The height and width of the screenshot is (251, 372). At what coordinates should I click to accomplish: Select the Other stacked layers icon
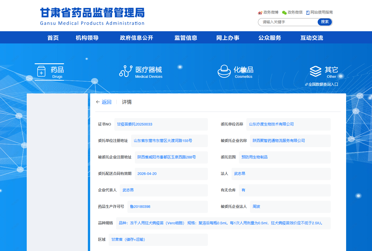(315, 72)
